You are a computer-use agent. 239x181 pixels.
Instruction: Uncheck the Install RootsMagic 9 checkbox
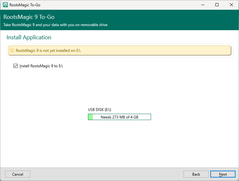coord(15,66)
